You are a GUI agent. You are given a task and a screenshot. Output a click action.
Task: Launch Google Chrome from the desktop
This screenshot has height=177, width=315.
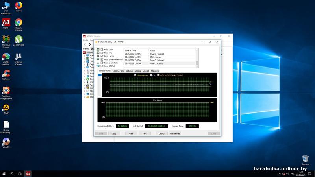tap(19, 25)
